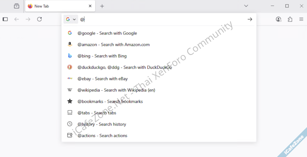
Task: Click the Google logo in suggestions list
Action: [x=70, y=33]
